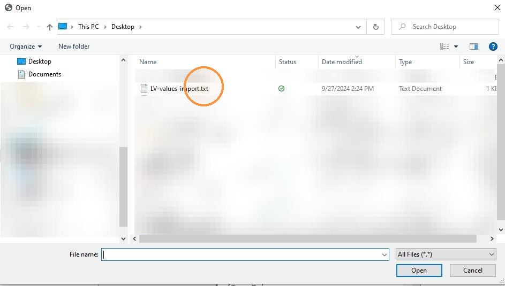The height and width of the screenshot is (286, 505).
Task: Click the horizontal scrollbar left arrow
Action: click(x=134, y=239)
